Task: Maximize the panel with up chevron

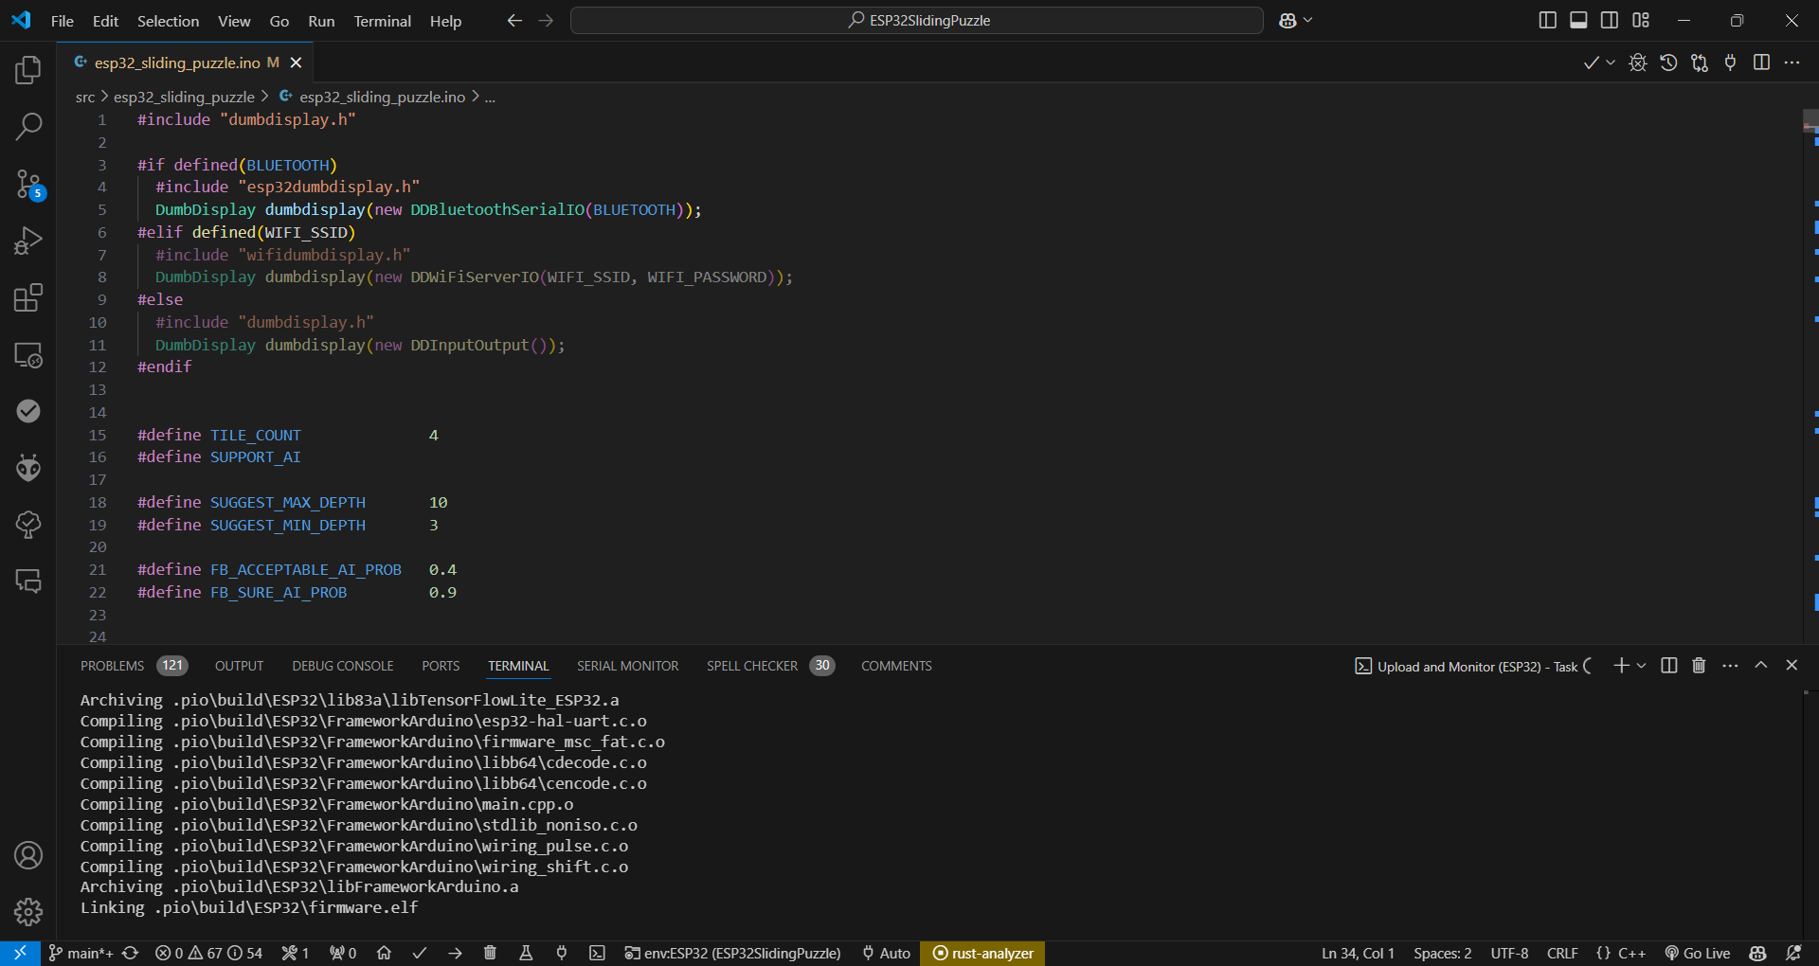Action: 1761,666
